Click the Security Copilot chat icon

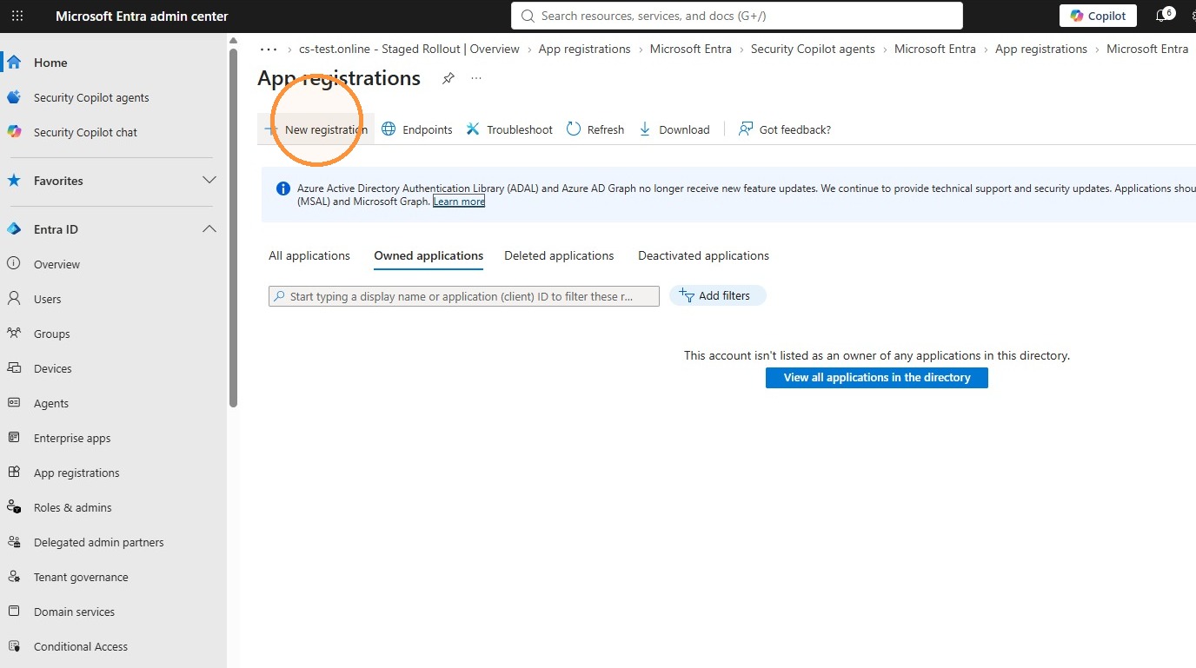pyautogui.click(x=14, y=132)
